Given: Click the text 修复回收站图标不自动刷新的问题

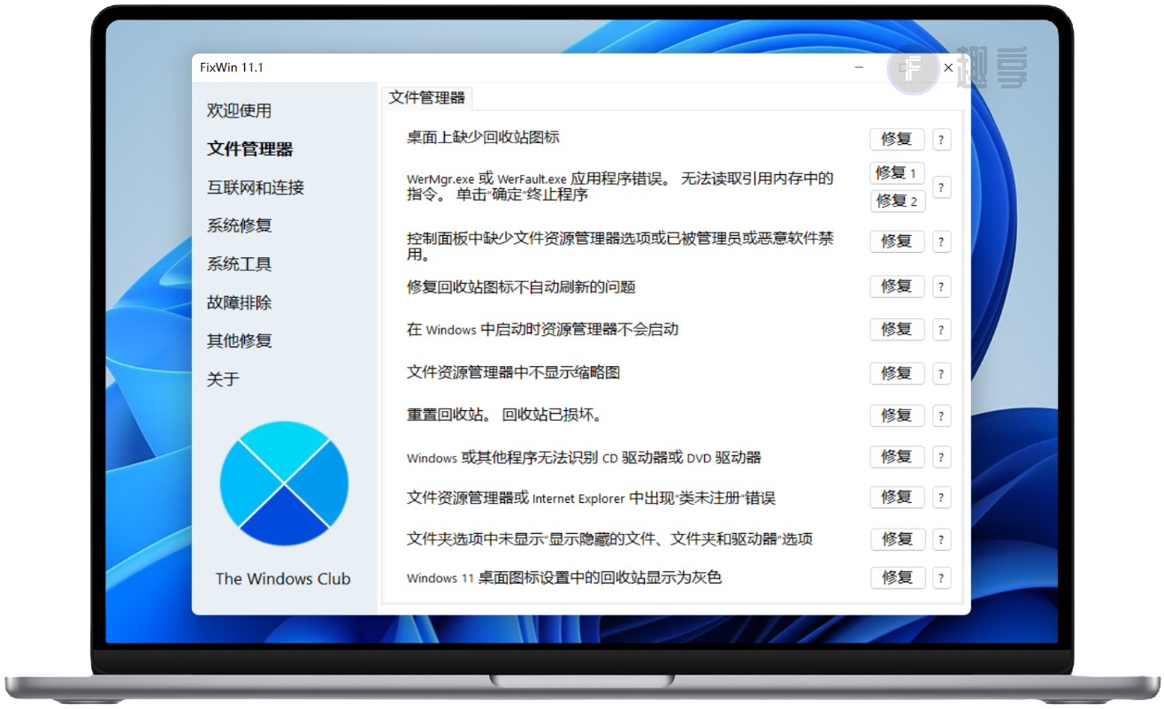Looking at the screenshot, I should pyautogui.click(x=521, y=286).
